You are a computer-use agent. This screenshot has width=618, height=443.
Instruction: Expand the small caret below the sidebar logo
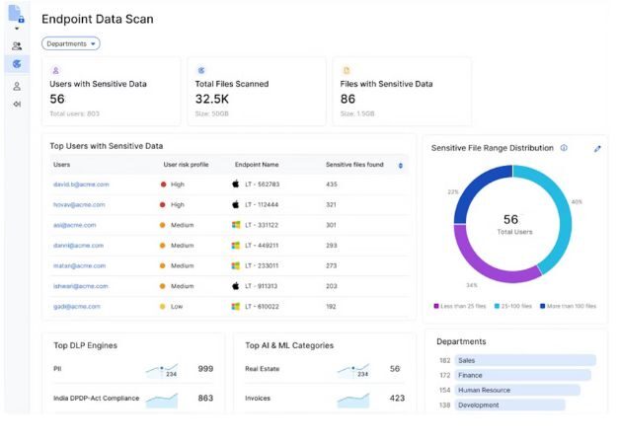(17, 29)
